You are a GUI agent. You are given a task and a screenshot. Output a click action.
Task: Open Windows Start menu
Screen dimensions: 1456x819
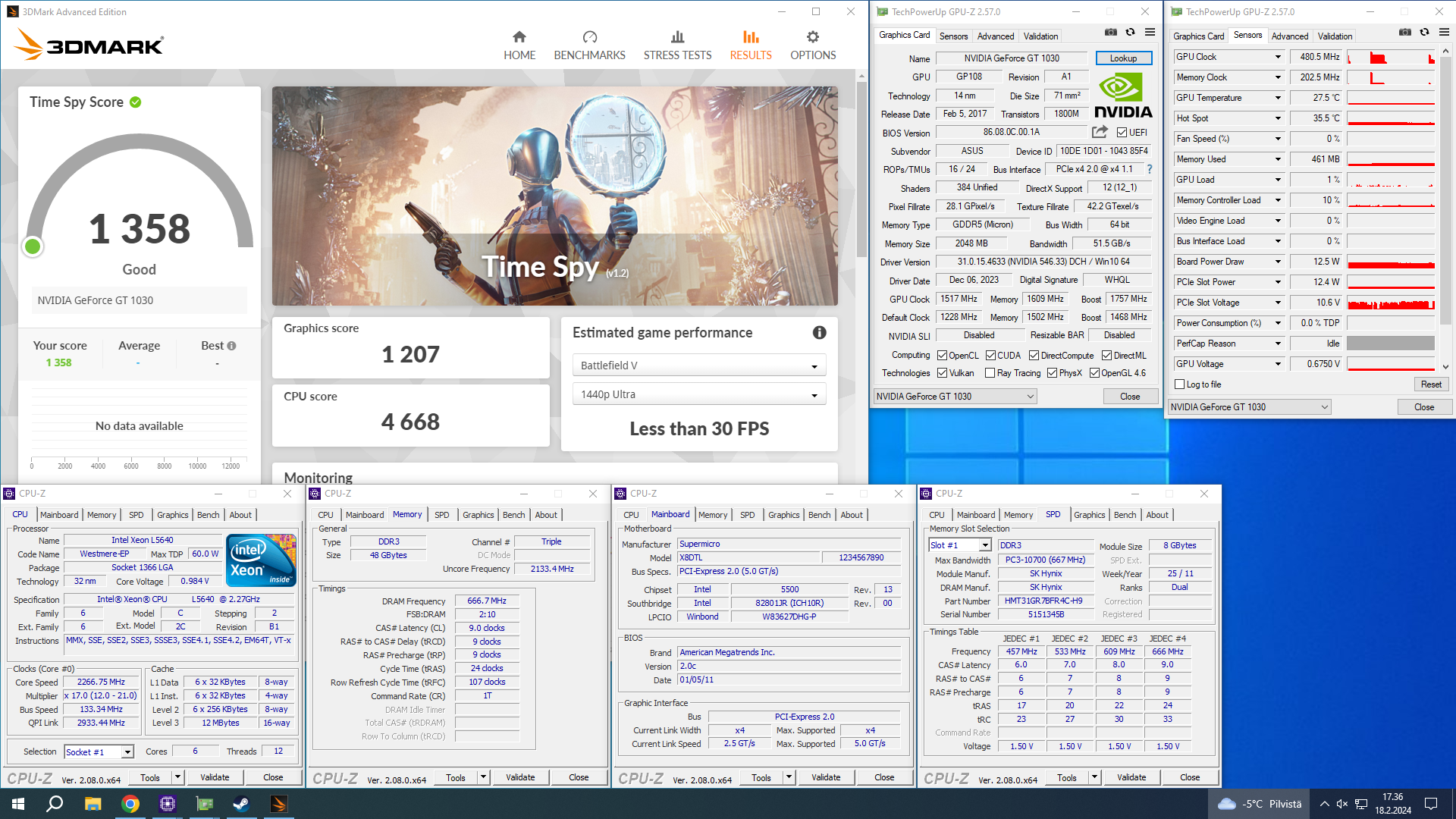tap(18, 804)
